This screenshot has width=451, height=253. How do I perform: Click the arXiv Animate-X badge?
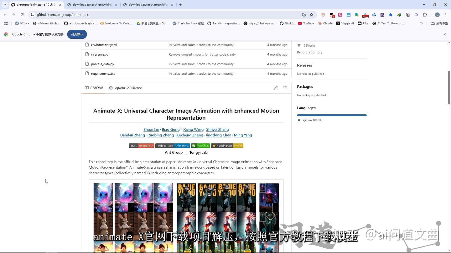coord(142,146)
